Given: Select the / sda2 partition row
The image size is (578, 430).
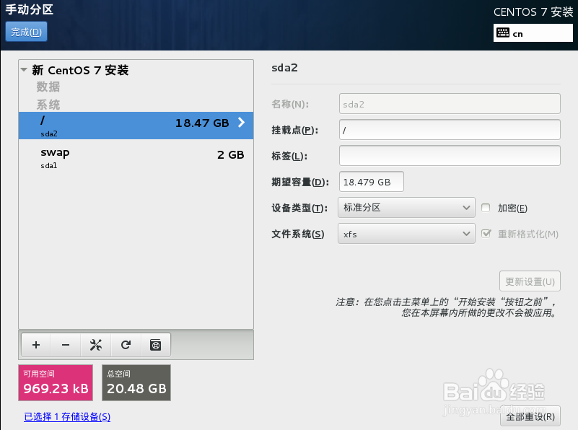Looking at the screenshot, I should click(x=136, y=126).
